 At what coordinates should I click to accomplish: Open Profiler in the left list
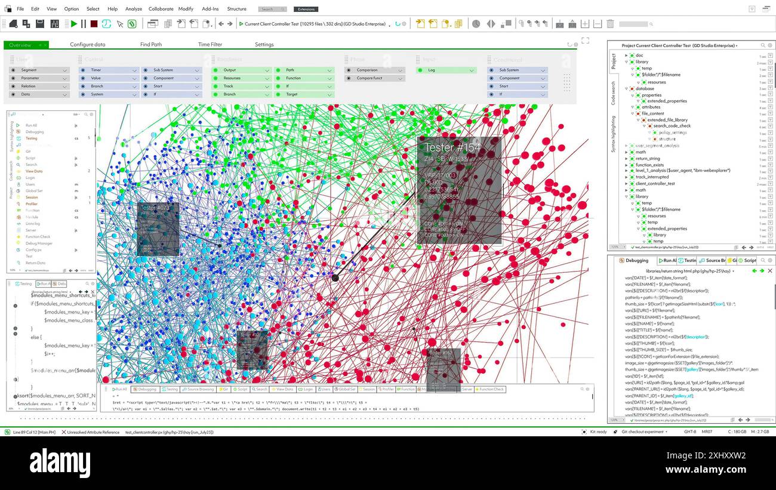31,204
